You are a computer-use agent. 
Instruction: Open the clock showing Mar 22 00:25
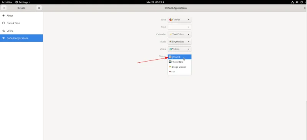tap(155, 2)
